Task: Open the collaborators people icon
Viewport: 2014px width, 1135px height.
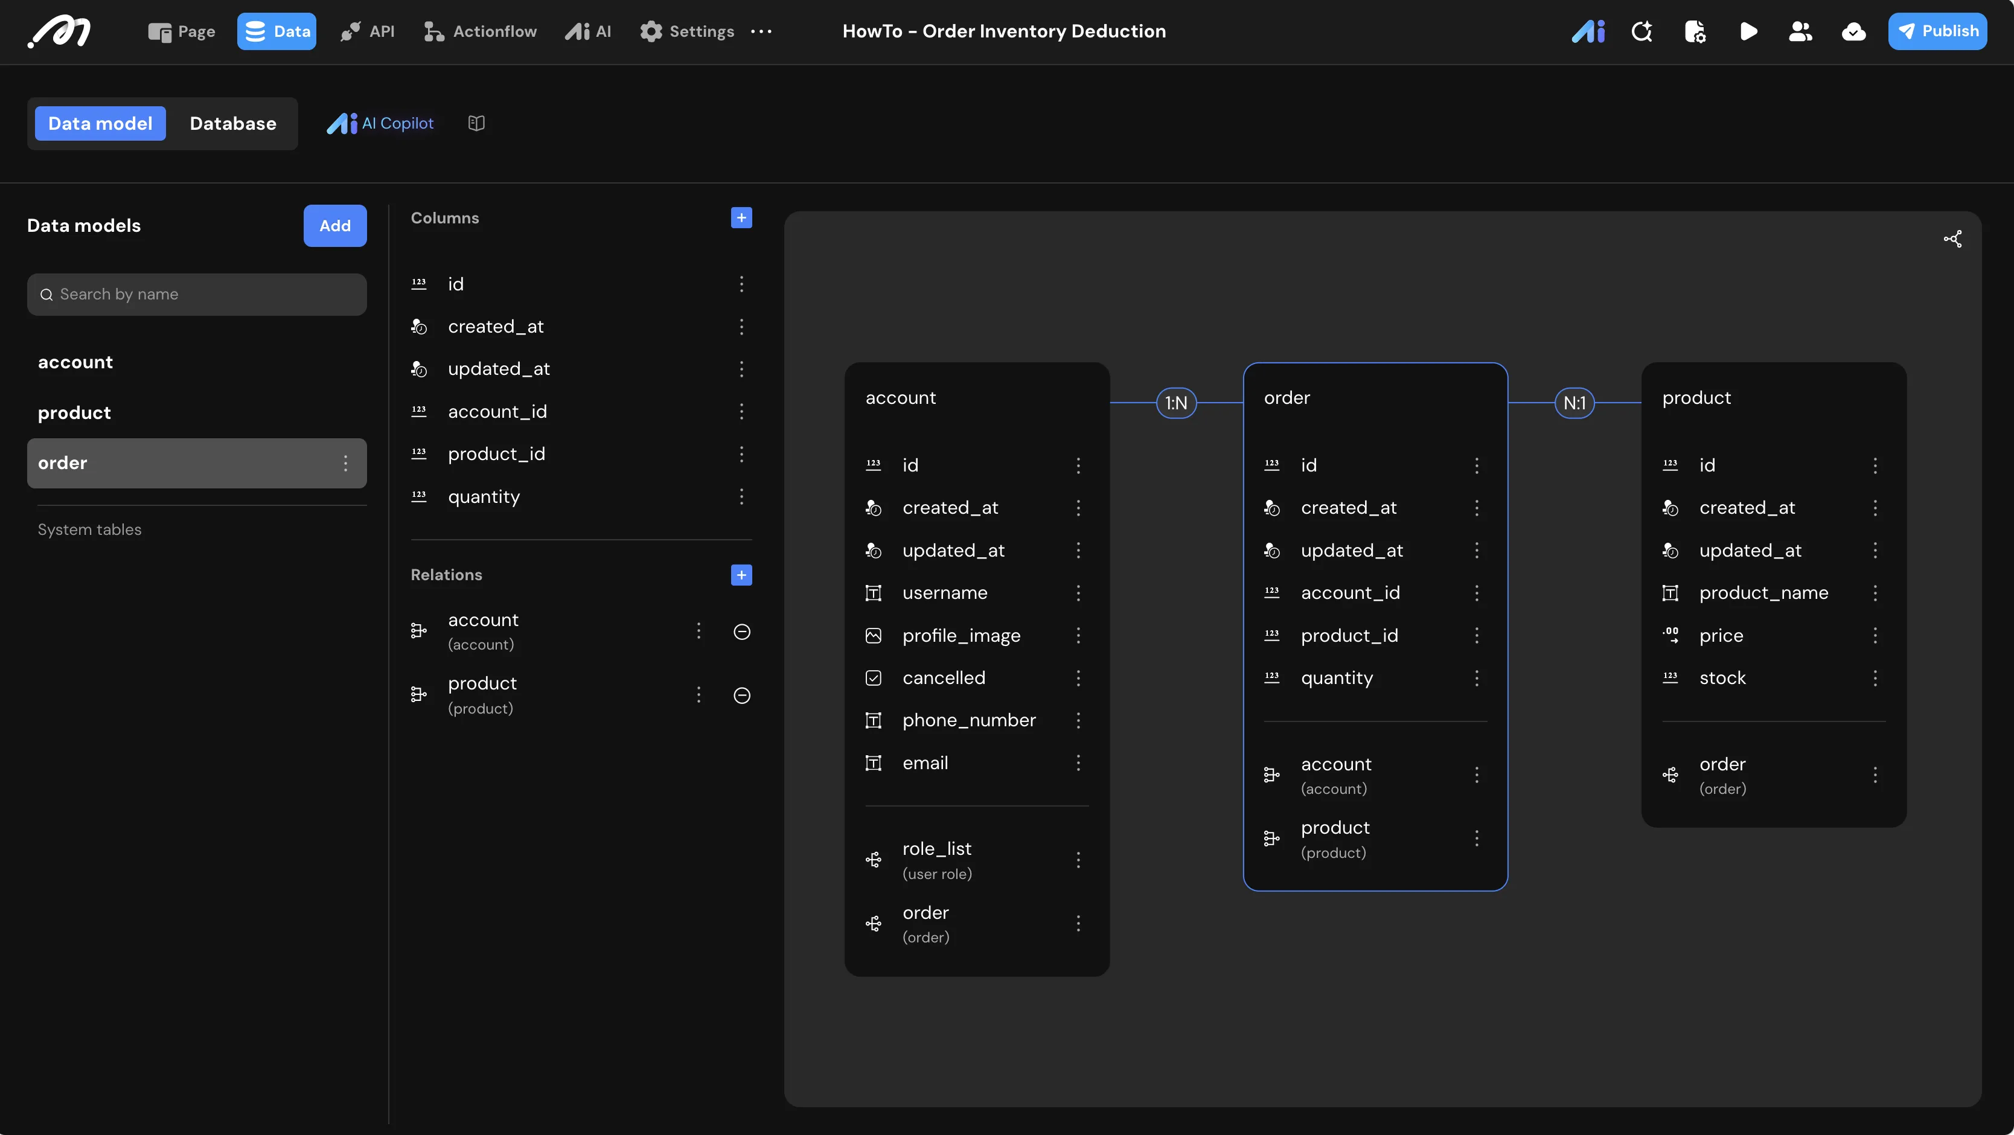Action: [1800, 31]
